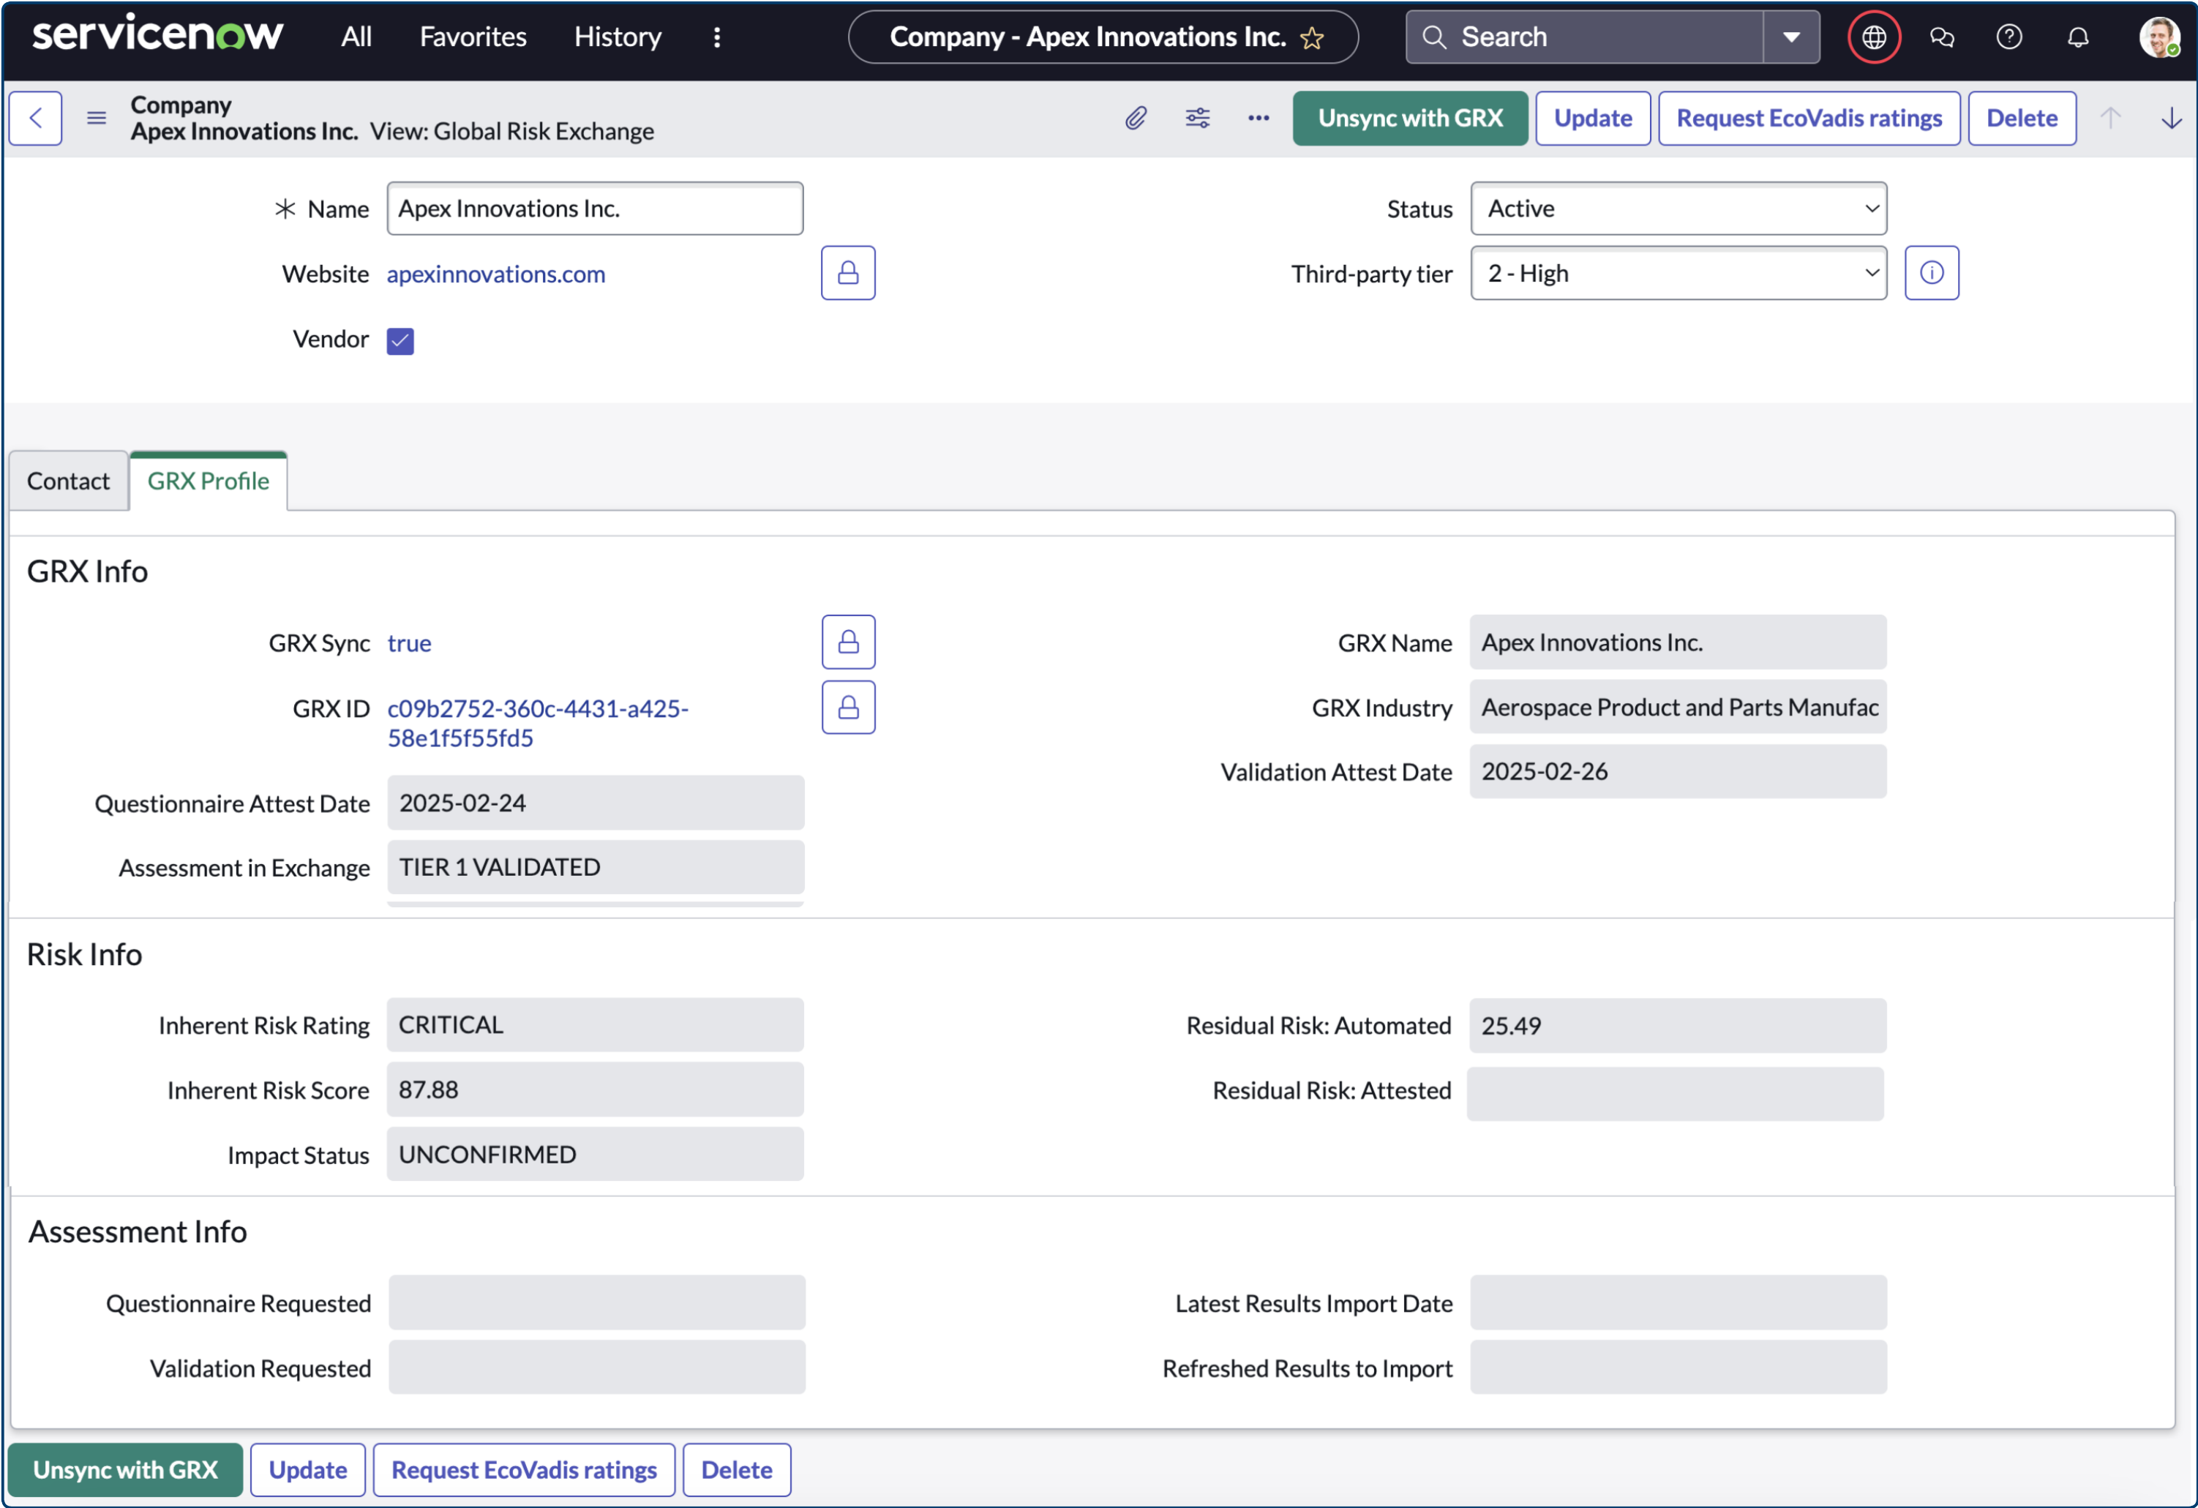The image size is (2198, 1508).
Task: Click the Validation Attest Date field
Action: coord(1678,772)
